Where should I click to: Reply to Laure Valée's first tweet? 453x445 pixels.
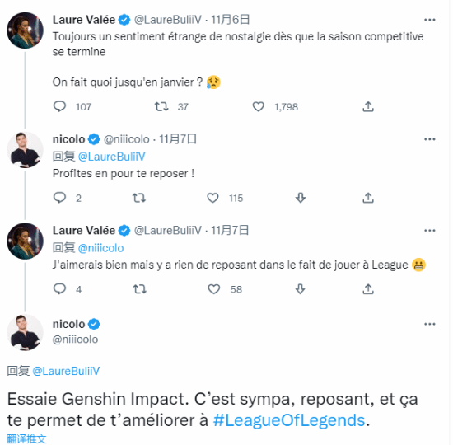pyautogui.click(x=60, y=106)
